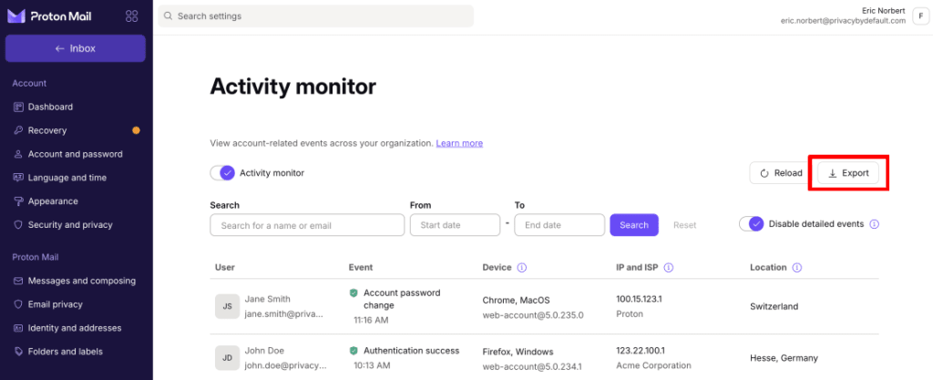Click the magnifier icon in Search settings

pyautogui.click(x=169, y=16)
